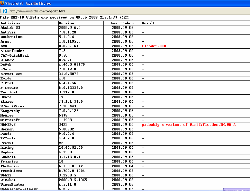Image resolution: width=250 pixels, height=191 pixels.
Task: Click the 'Version' column header
Action: tap(67, 23)
